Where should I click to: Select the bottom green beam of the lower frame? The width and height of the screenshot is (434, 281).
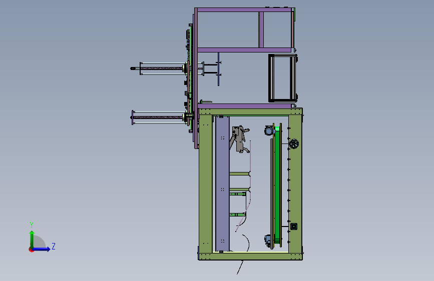point(250,256)
